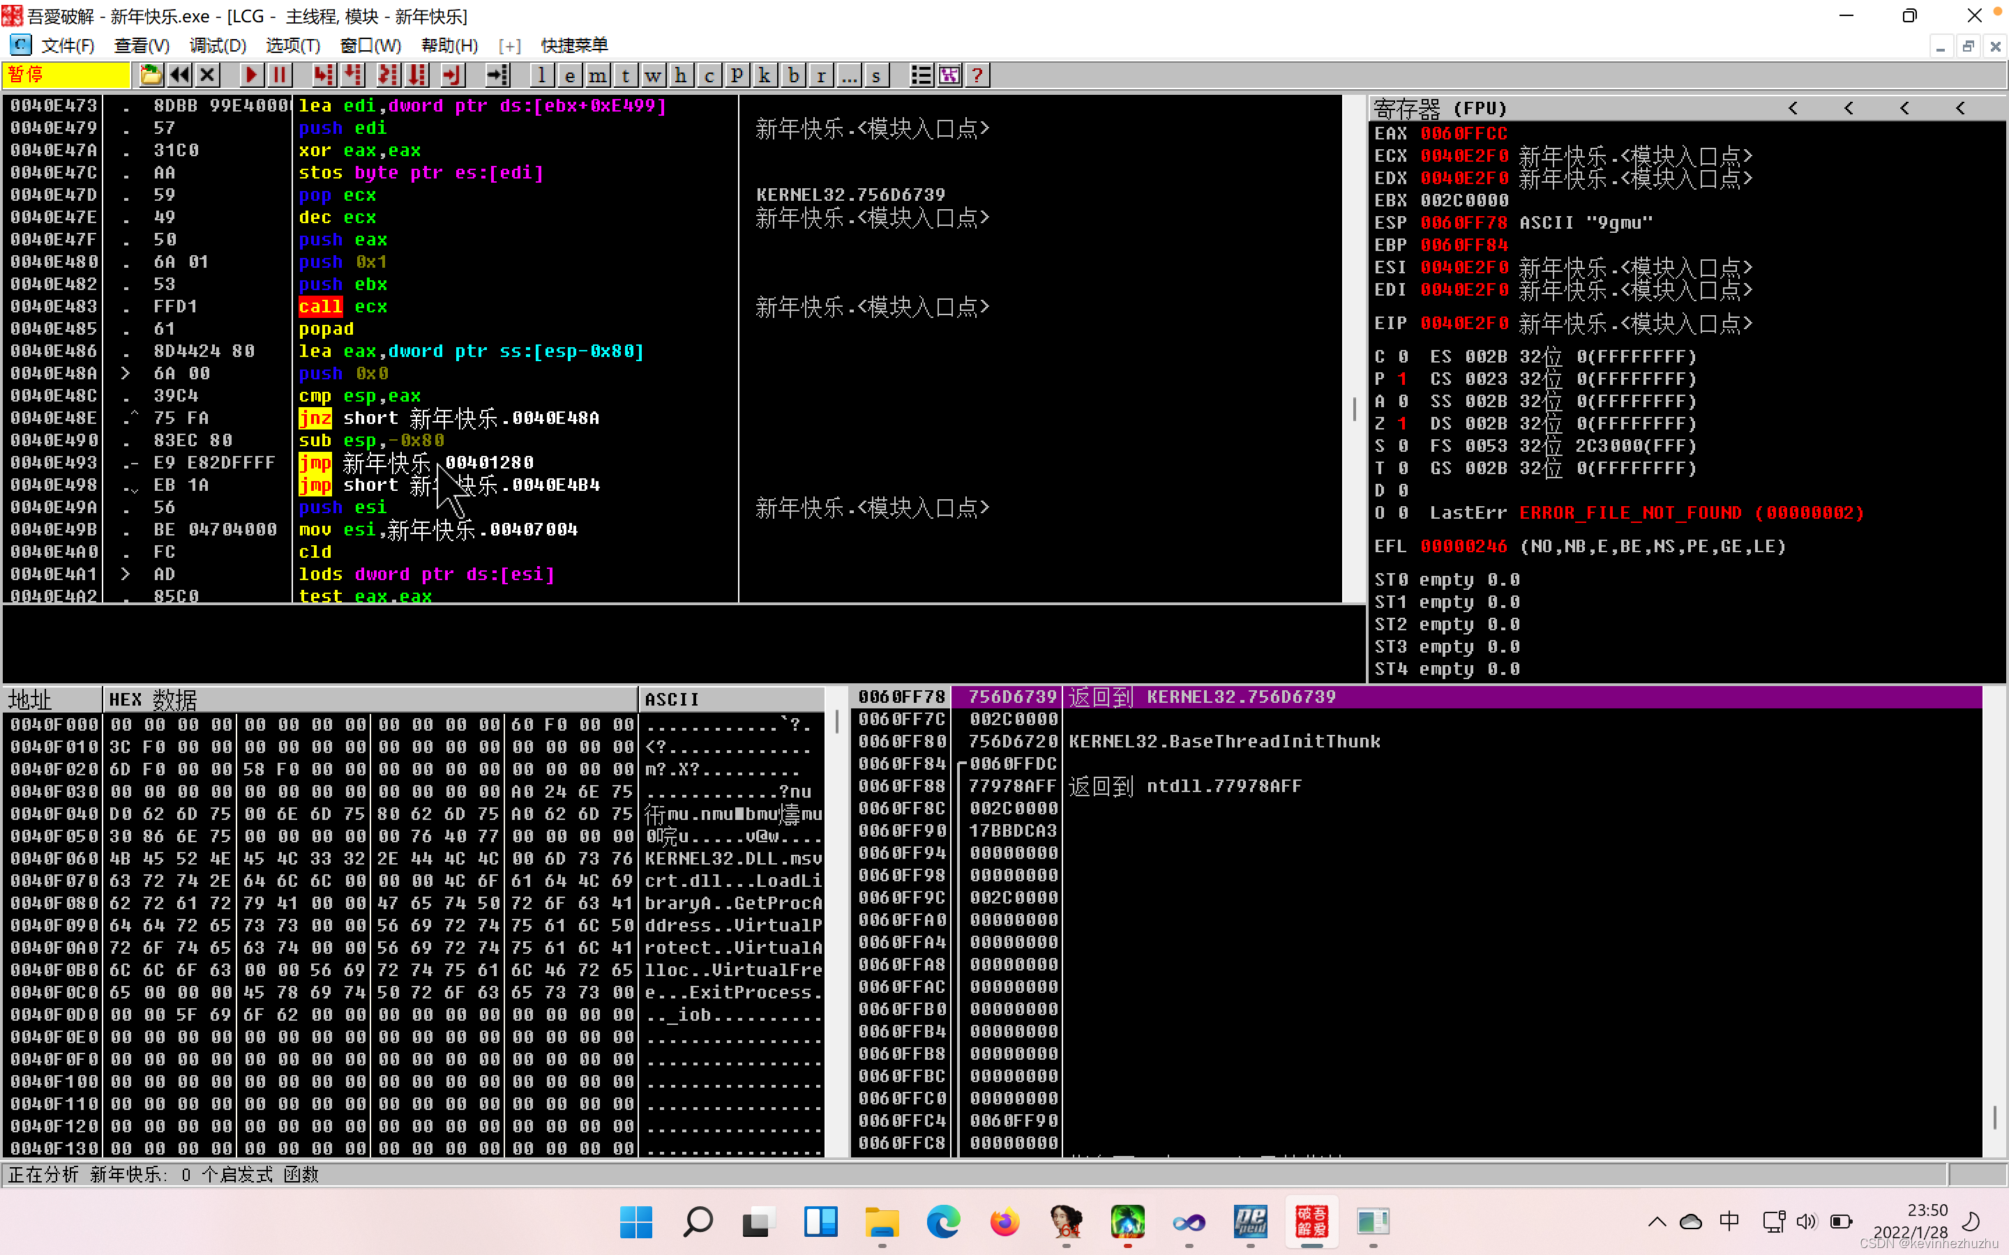
Task: Click the red question mark help icon
Action: pyautogui.click(x=978, y=75)
